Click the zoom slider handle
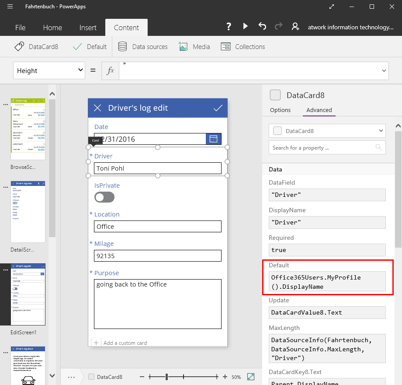Viewport: 402px width, 385px height. (x=166, y=377)
